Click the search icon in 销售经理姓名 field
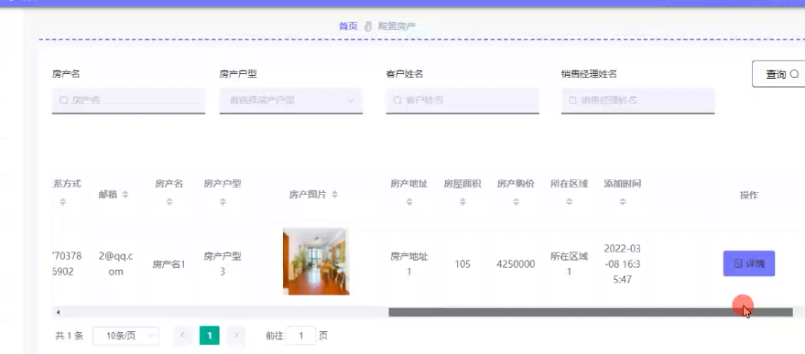The image size is (805, 354). [x=572, y=101]
